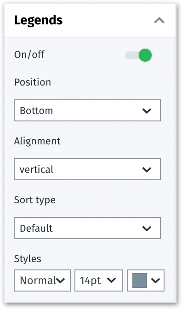Open the Sort type dropdown showing Default
Viewport: 182px width, 309px height.
coord(87,228)
